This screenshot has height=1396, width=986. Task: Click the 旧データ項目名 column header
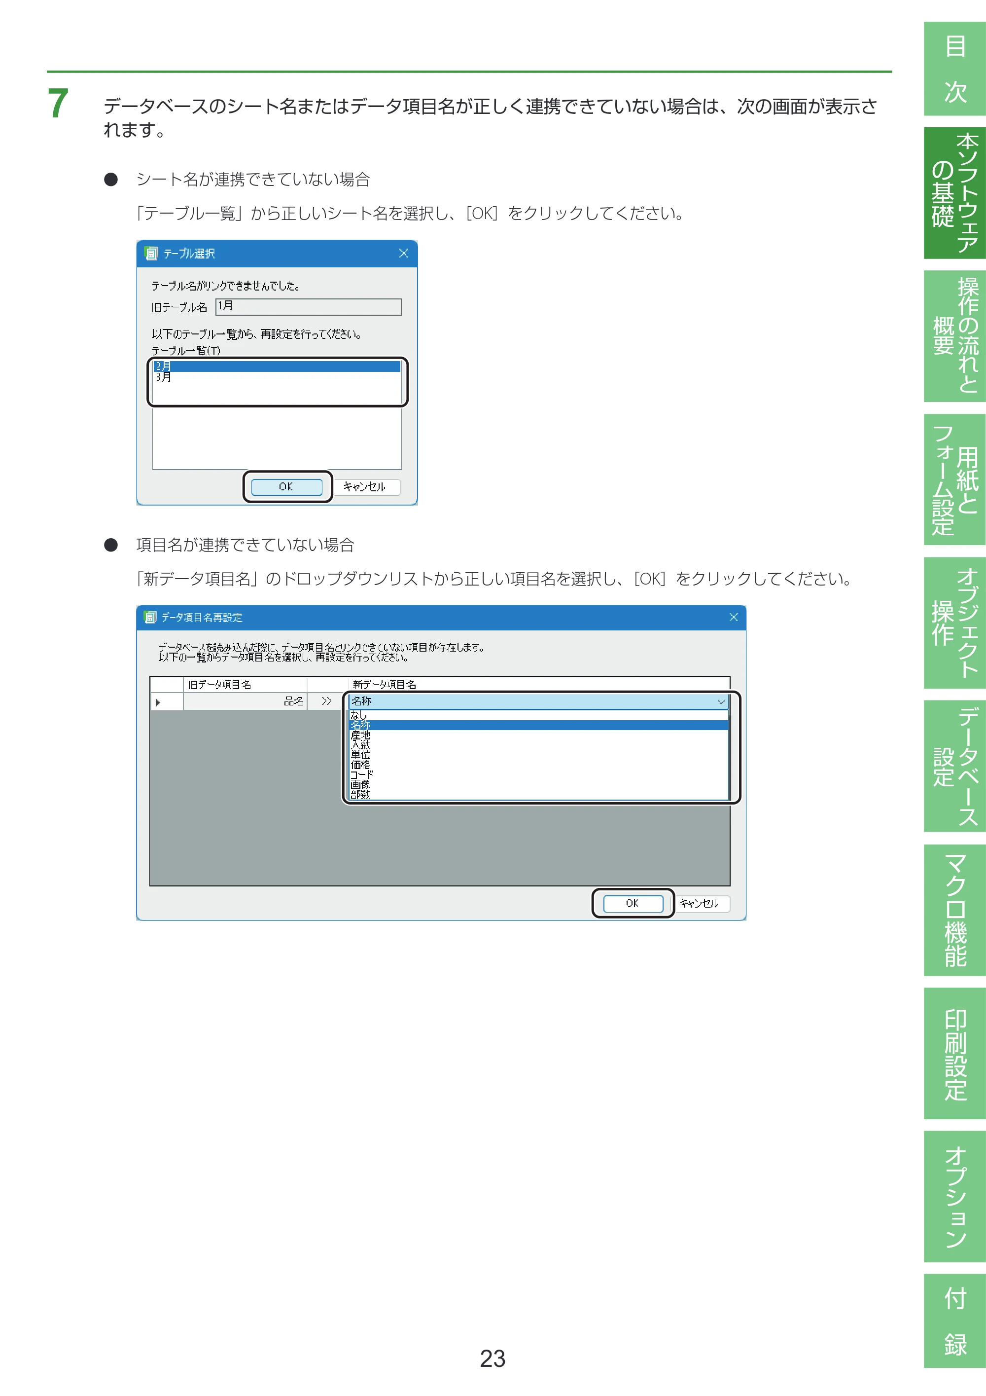pyautogui.click(x=245, y=685)
